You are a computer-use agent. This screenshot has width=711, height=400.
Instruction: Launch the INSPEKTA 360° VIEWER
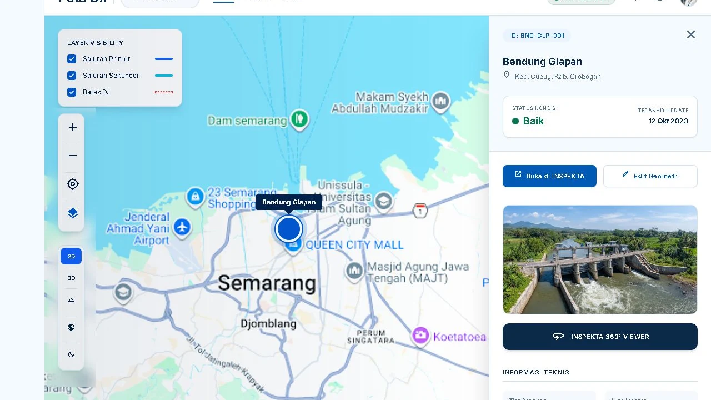click(x=600, y=337)
